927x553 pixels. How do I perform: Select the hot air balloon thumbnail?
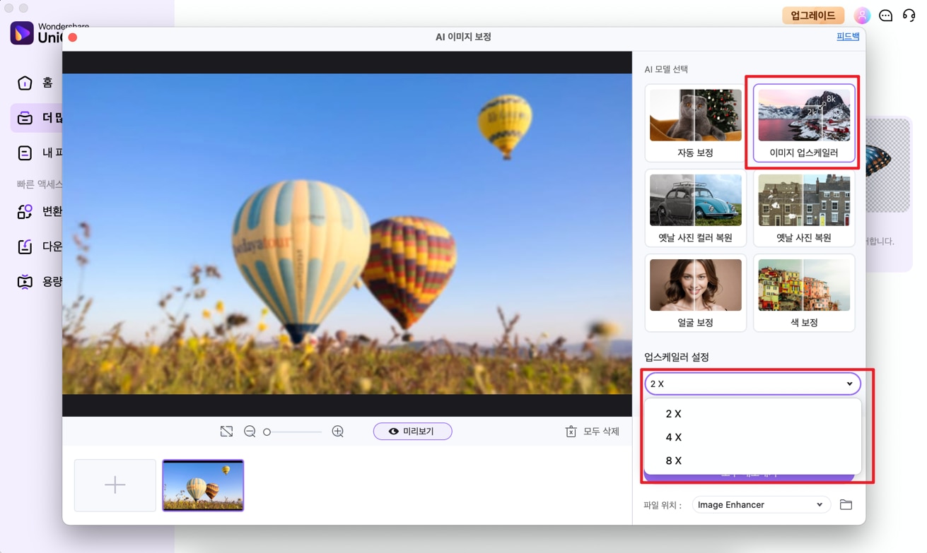click(203, 485)
